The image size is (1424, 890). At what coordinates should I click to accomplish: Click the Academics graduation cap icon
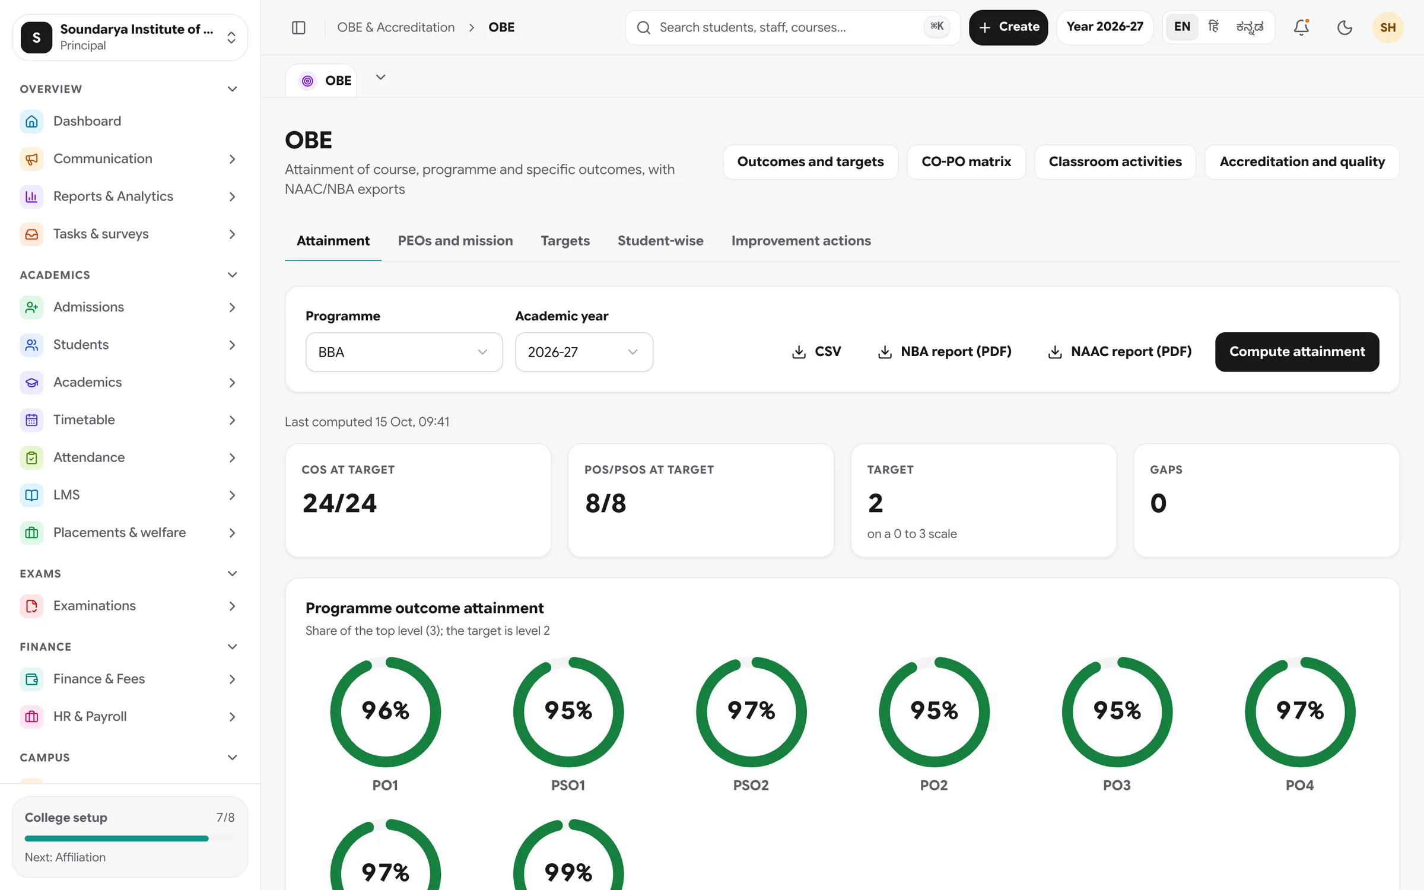[x=31, y=382]
